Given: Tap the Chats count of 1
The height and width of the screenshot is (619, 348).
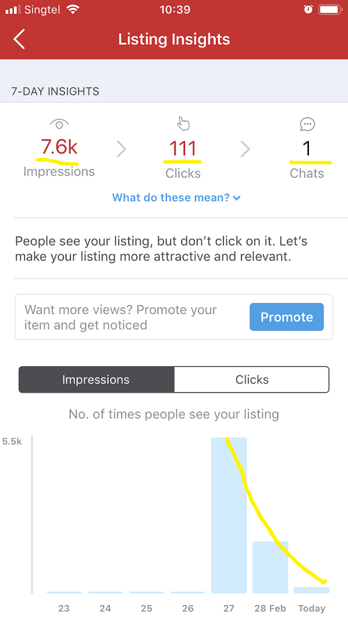Looking at the screenshot, I should [x=307, y=149].
